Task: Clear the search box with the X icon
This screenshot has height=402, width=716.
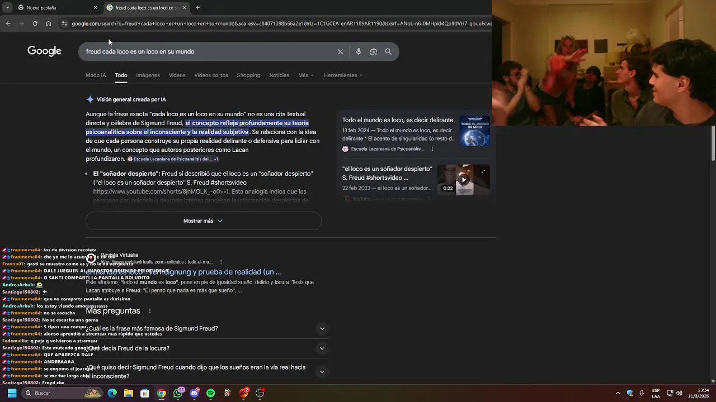Action: [340, 51]
